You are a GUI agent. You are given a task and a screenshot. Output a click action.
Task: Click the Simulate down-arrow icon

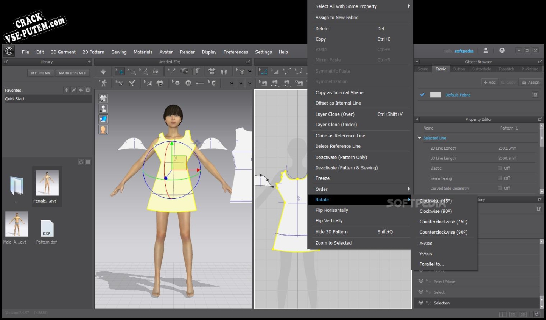pos(103,72)
